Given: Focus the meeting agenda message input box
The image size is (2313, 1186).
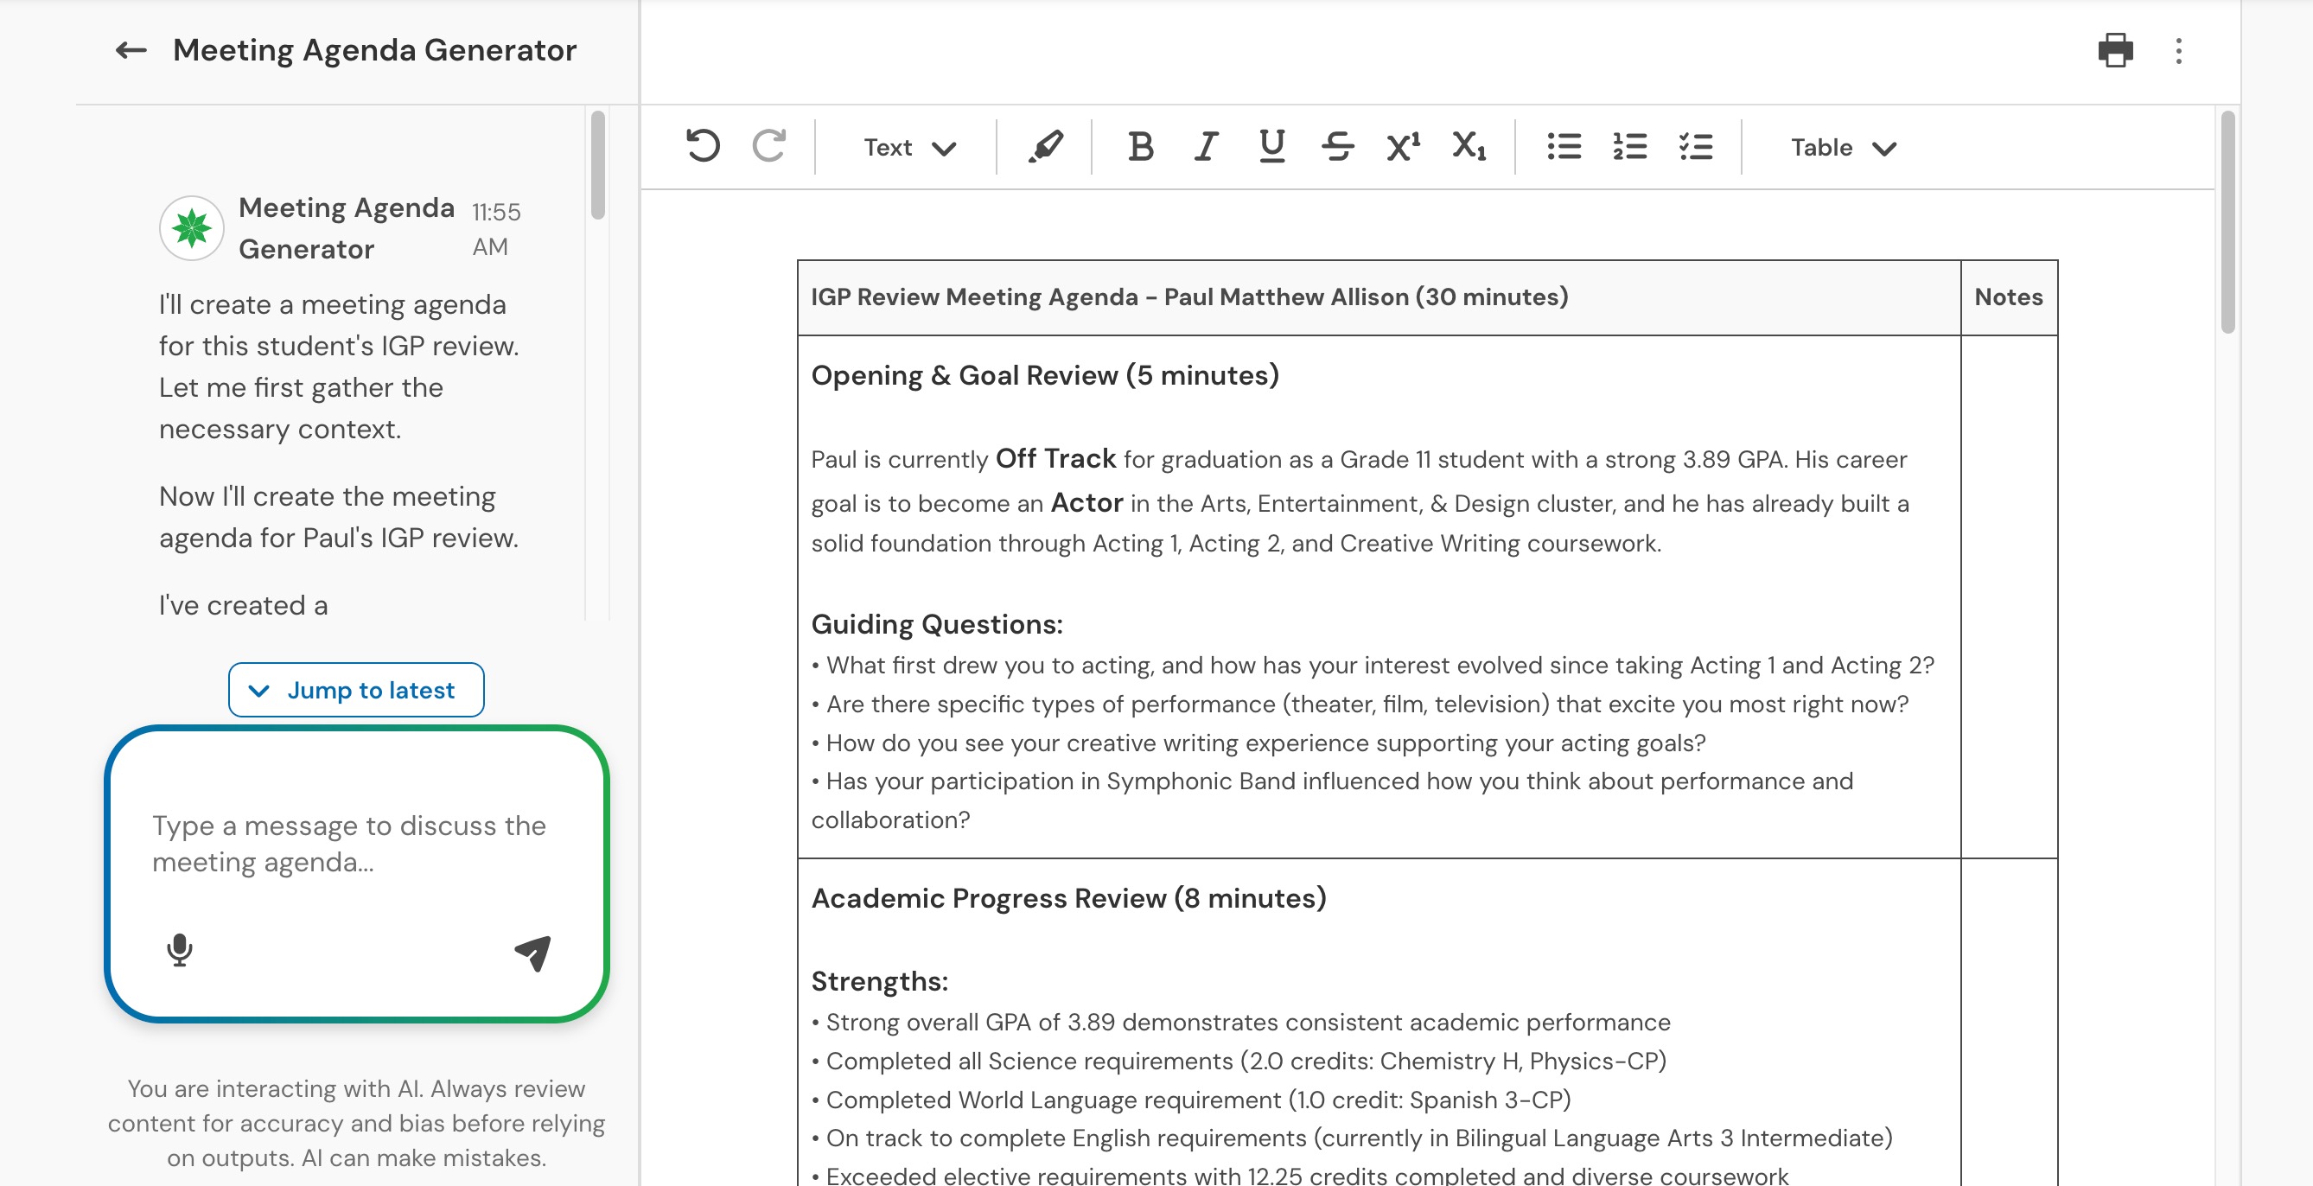Looking at the screenshot, I should pos(355,844).
